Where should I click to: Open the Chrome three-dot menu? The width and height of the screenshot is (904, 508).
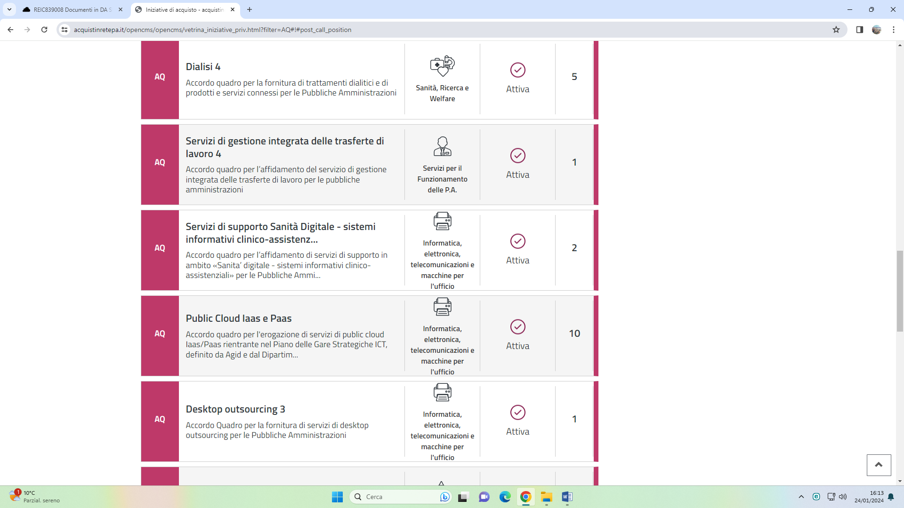[x=894, y=30]
